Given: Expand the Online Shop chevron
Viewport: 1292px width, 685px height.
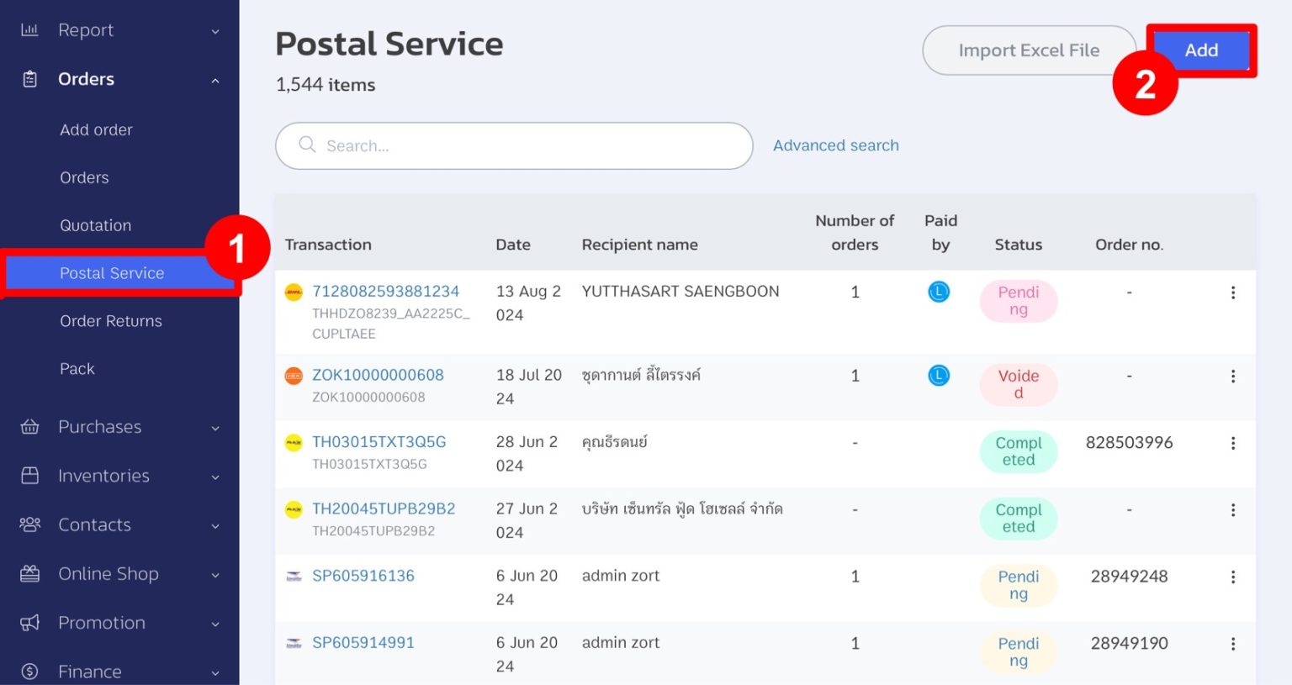Looking at the screenshot, I should [x=215, y=576].
